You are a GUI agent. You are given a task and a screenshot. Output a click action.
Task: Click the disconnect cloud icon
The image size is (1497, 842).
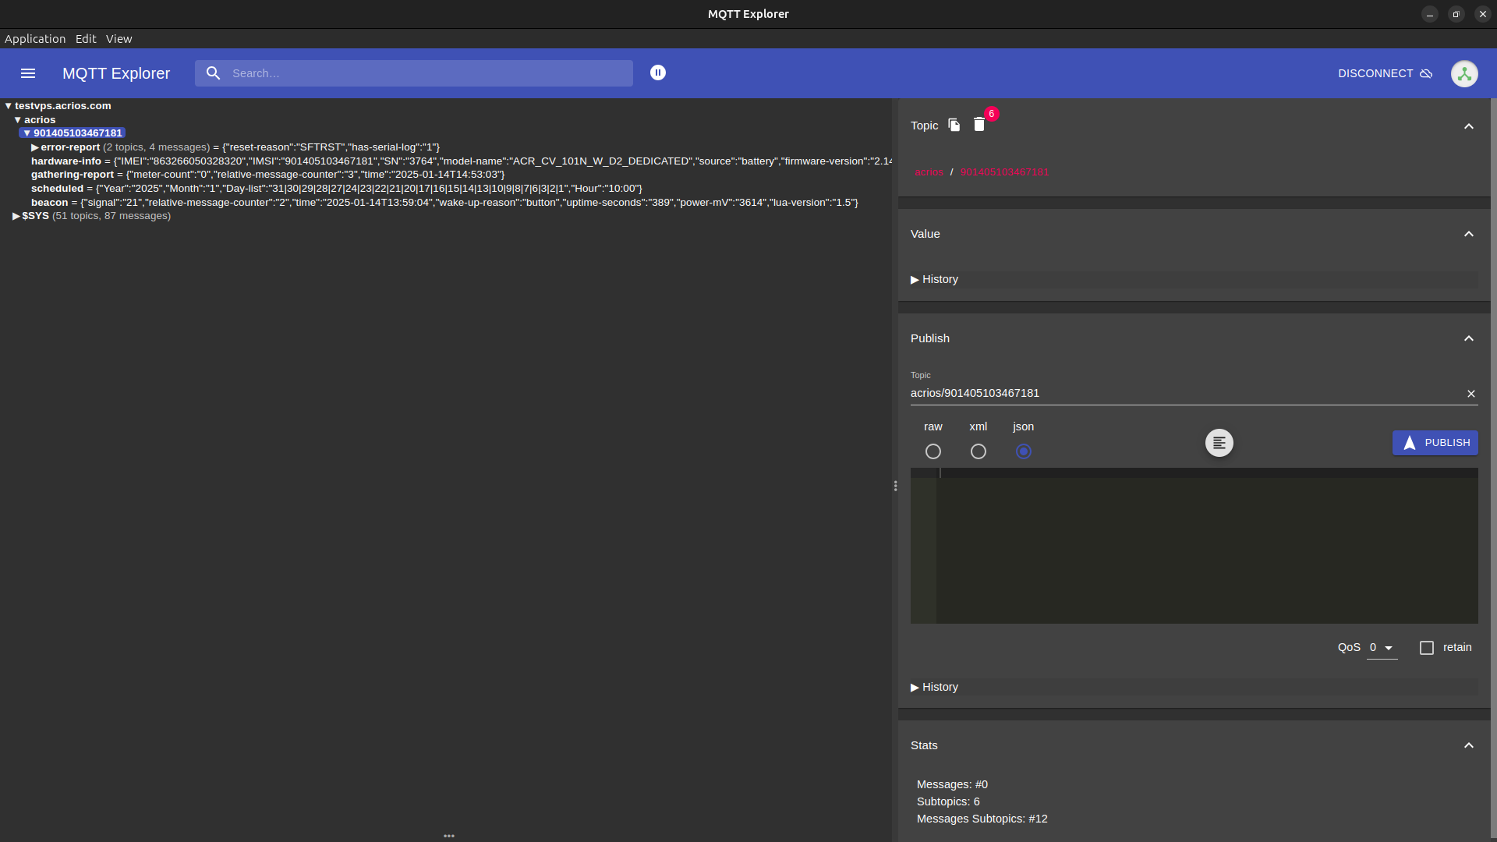[1426, 73]
